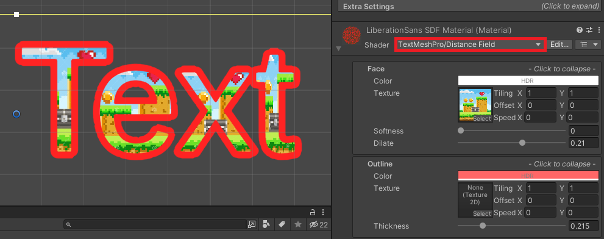Click the favorites star icon

coord(298,224)
